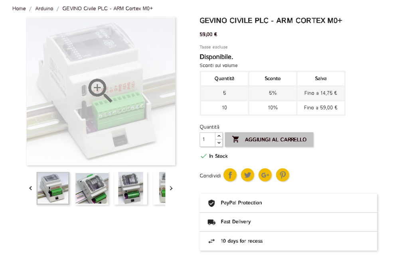Open the Arduino breadcrumb category
Screen dimensions: 399x259
pos(44,8)
